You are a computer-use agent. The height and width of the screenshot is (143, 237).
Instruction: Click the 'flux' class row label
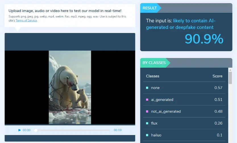154,123
